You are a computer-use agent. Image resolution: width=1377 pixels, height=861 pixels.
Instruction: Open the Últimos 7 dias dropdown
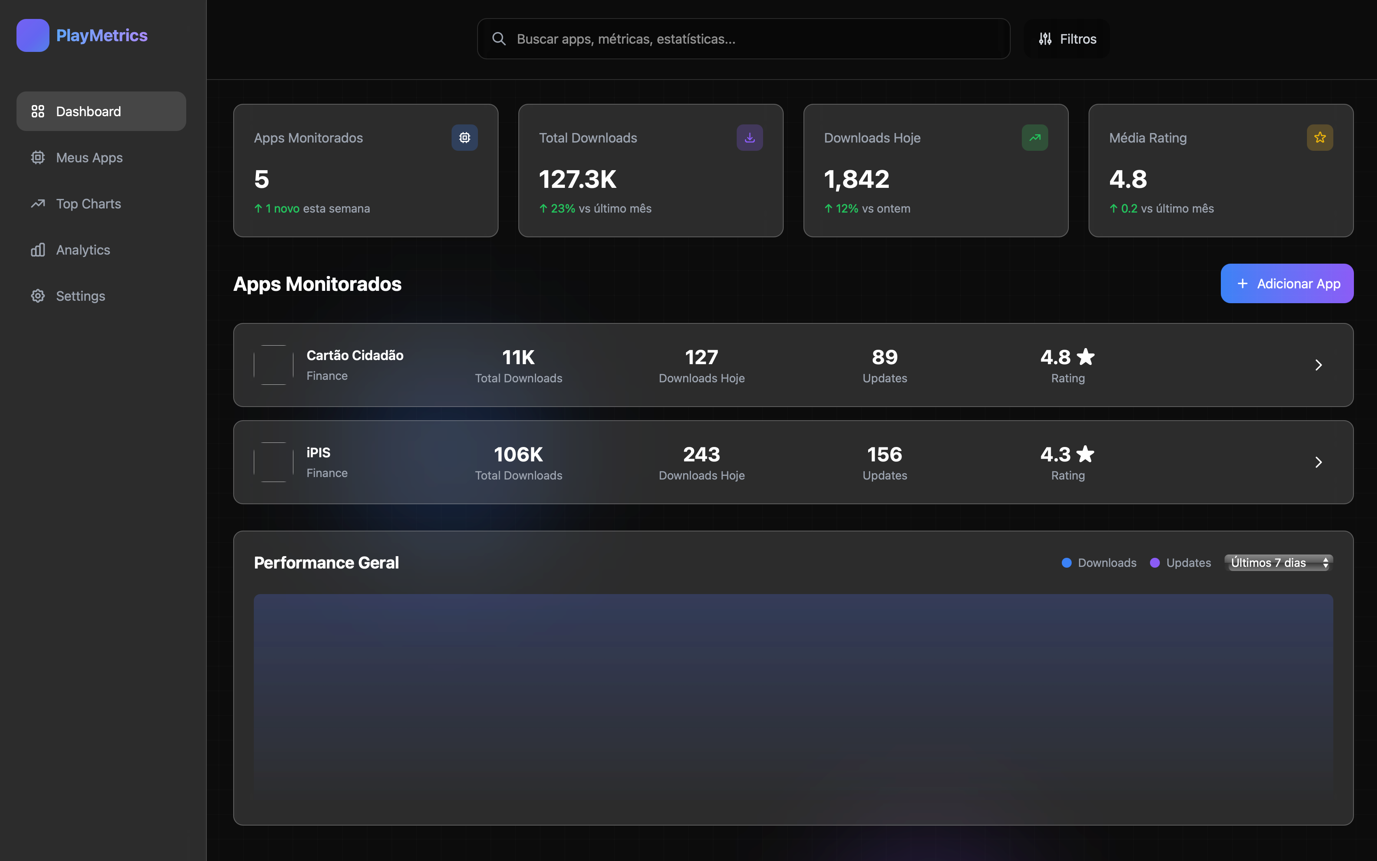1279,563
